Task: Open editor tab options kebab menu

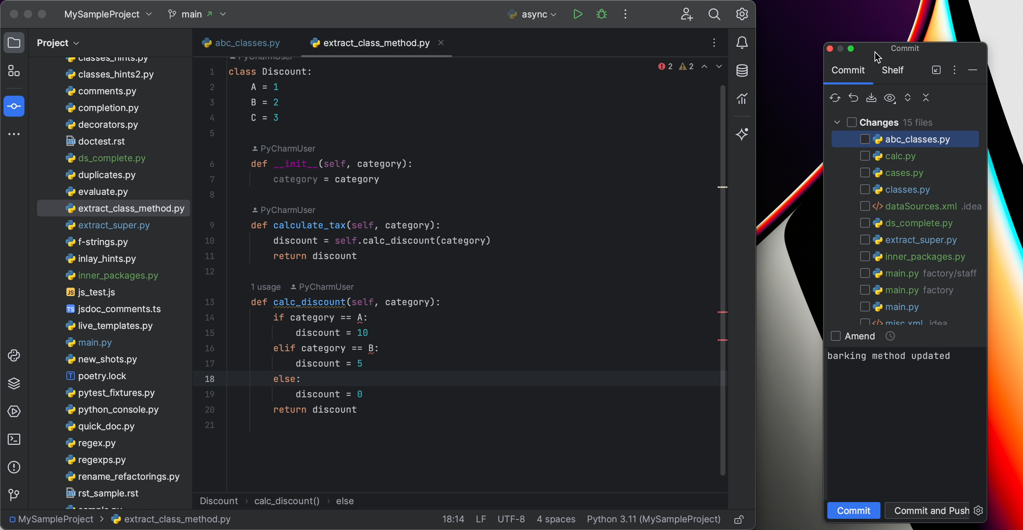Action: tap(714, 43)
